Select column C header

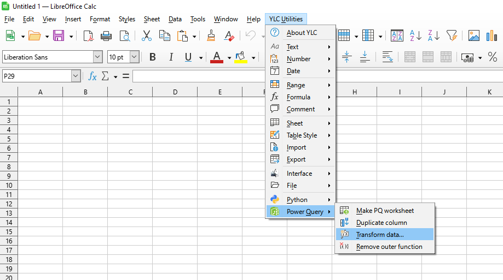click(x=130, y=92)
